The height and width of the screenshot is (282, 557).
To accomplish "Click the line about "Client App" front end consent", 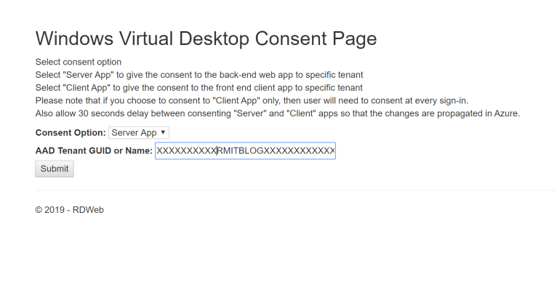I will (x=199, y=88).
